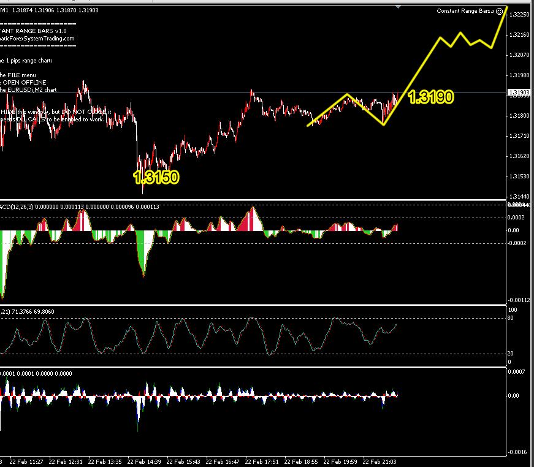This screenshot has height=467, width=534.
Task: Click the smiley face expert advisor icon
Action: (499, 11)
